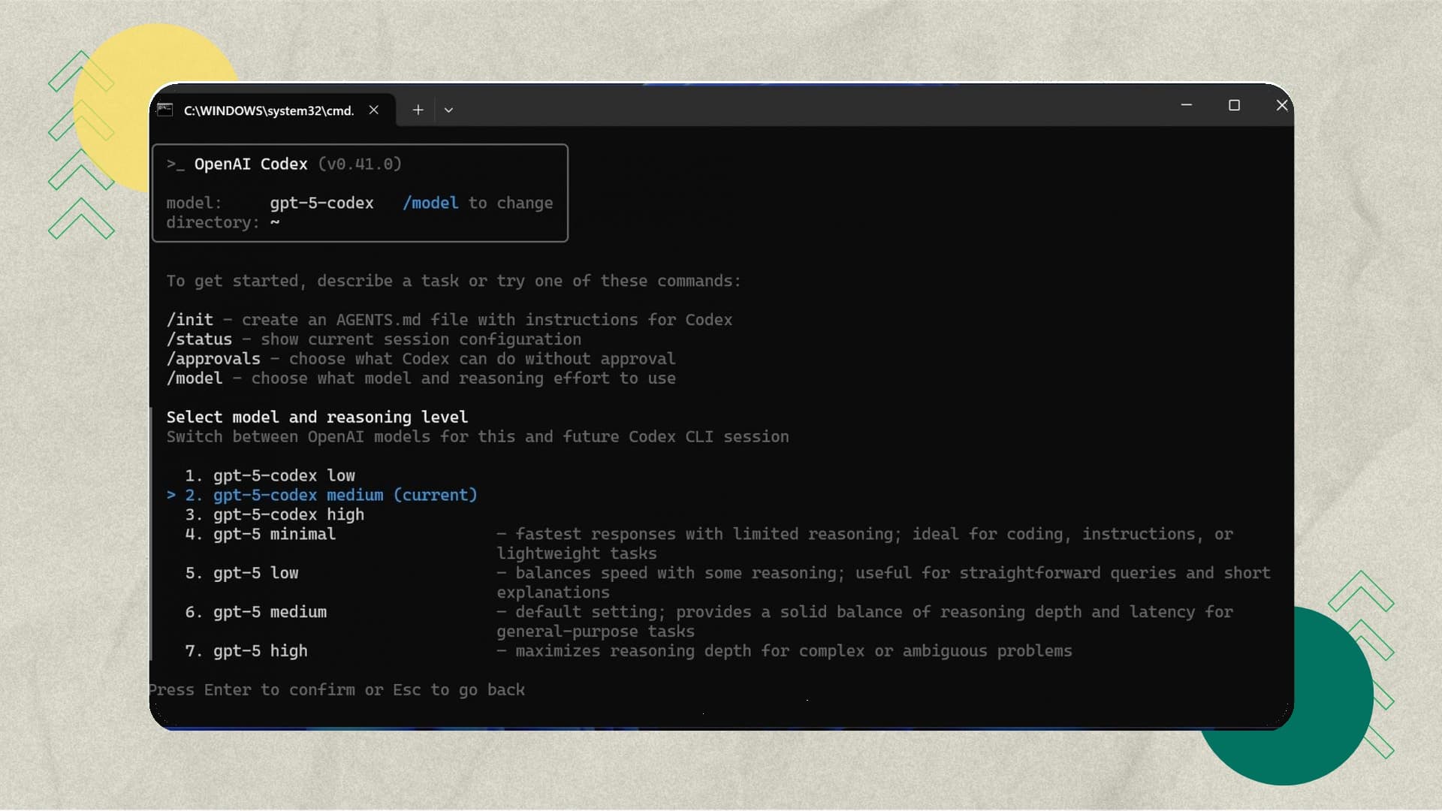Maximize the terminal window
This screenshot has height=811, width=1442.
tap(1234, 105)
